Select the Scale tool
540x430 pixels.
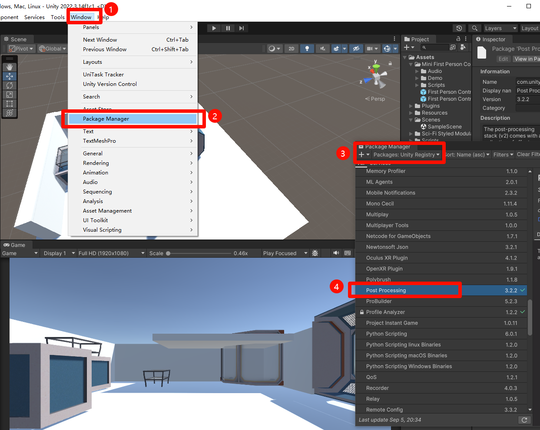click(10, 95)
